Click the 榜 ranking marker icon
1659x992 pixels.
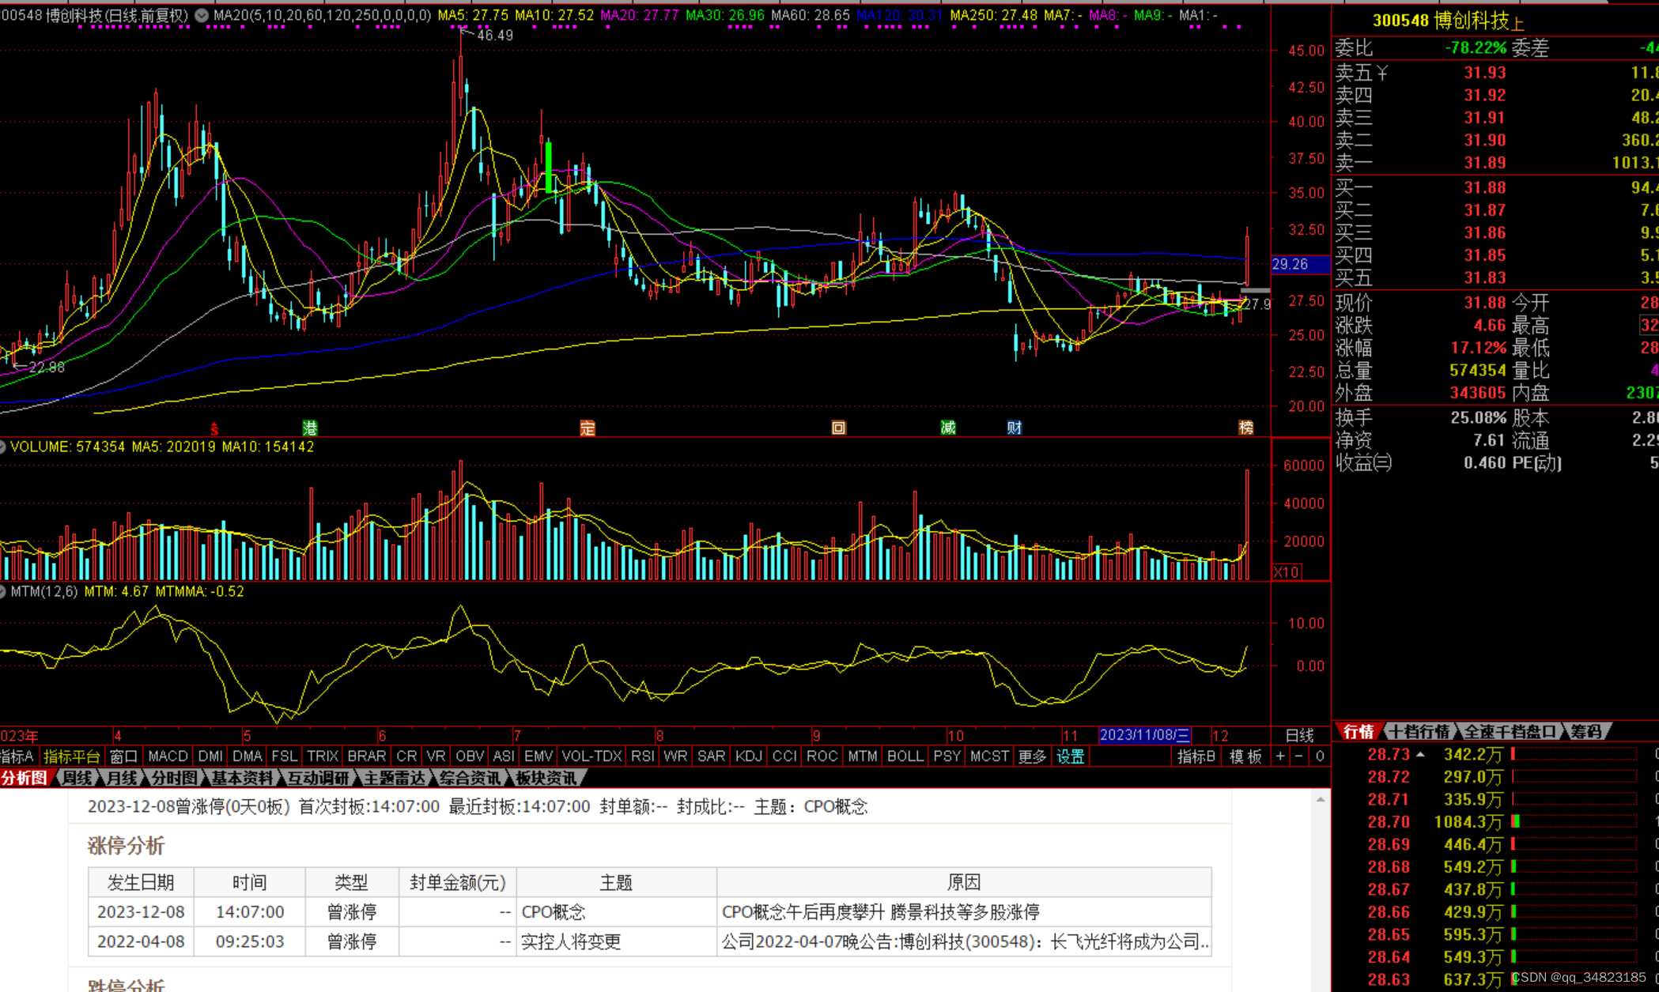1246,428
